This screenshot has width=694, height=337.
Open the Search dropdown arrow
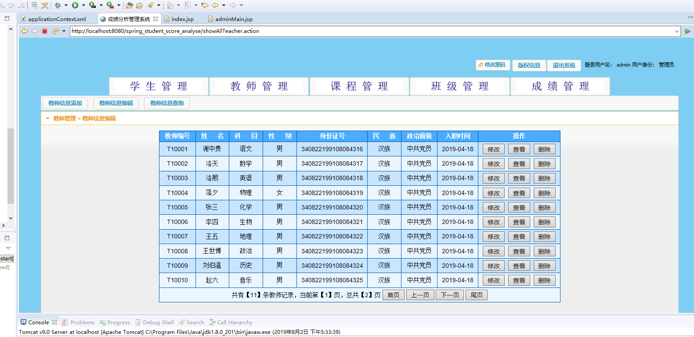pyautogui.click(x=159, y=5)
